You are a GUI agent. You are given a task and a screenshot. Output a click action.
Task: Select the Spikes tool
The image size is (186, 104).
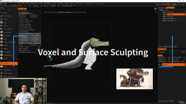(x=6, y=49)
